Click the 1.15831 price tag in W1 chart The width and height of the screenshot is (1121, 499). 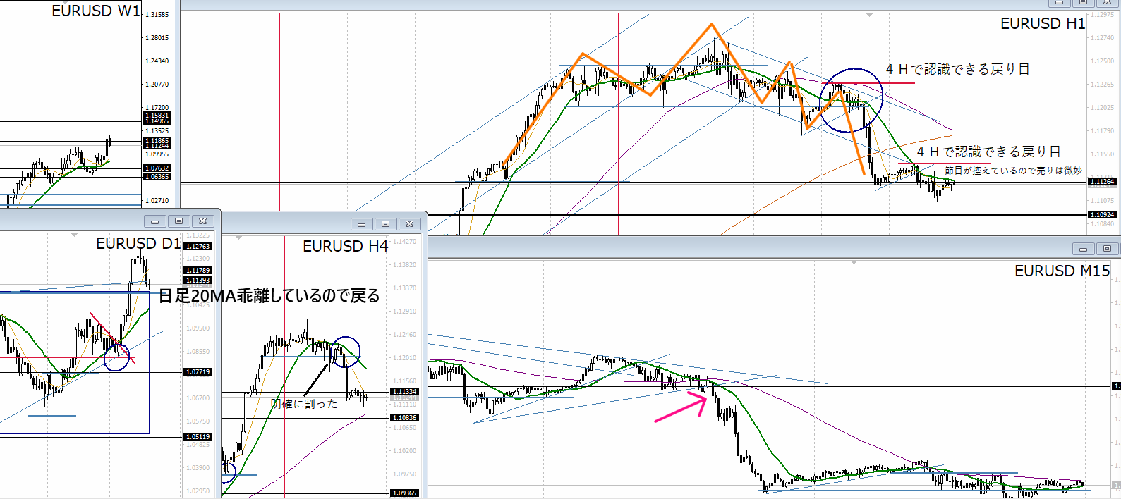coord(157,115)
